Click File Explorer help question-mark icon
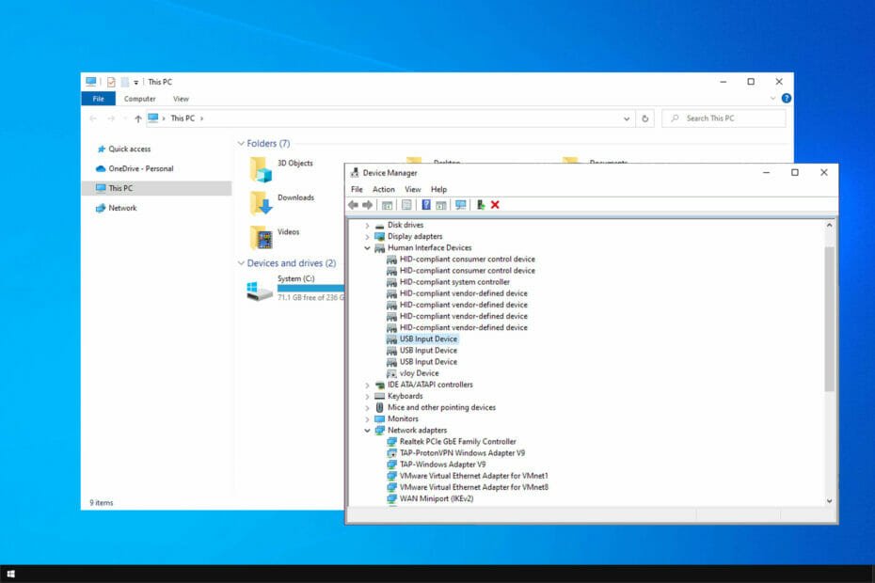 coord(787,98)
